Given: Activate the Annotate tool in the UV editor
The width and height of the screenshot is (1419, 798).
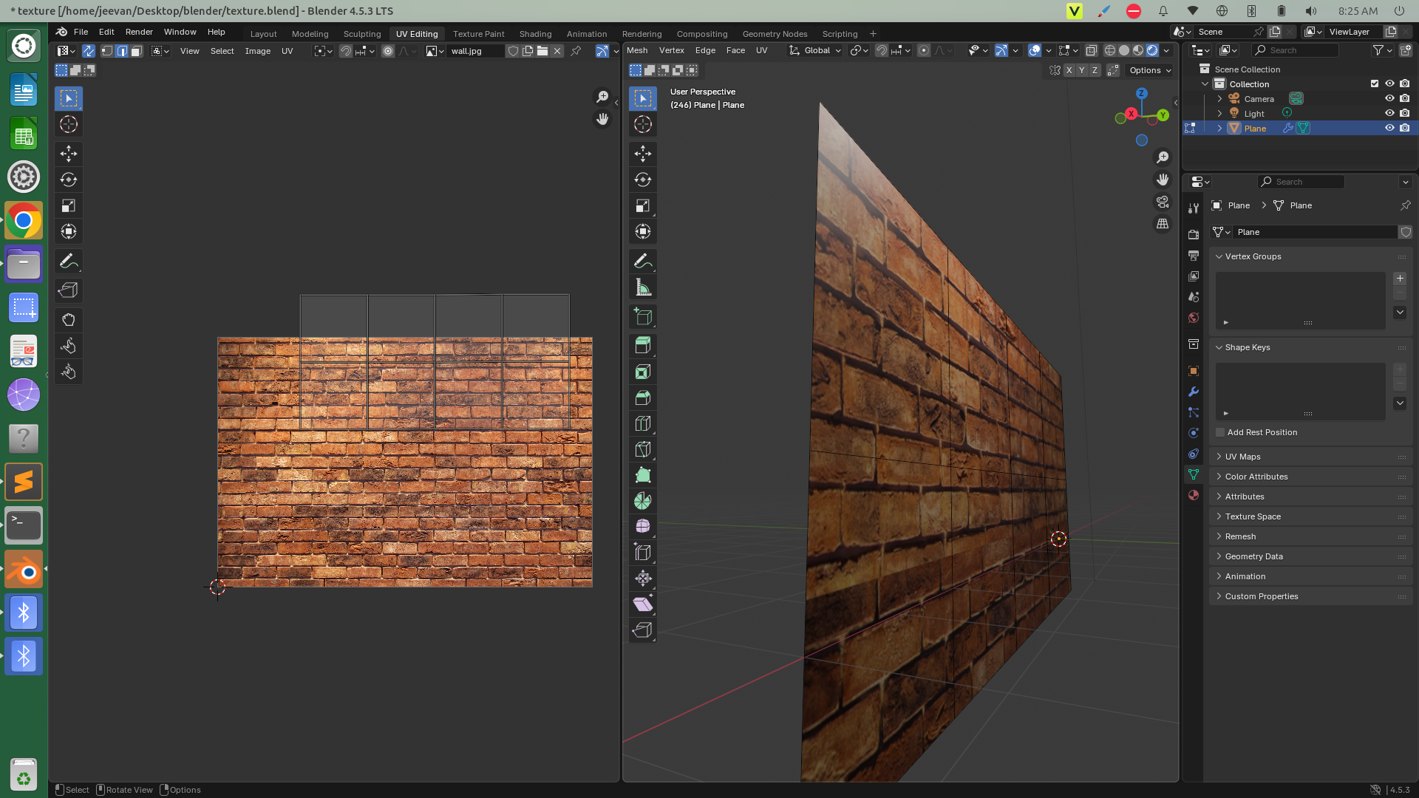Looking at the screenshot, I should [x=68, y=260].
